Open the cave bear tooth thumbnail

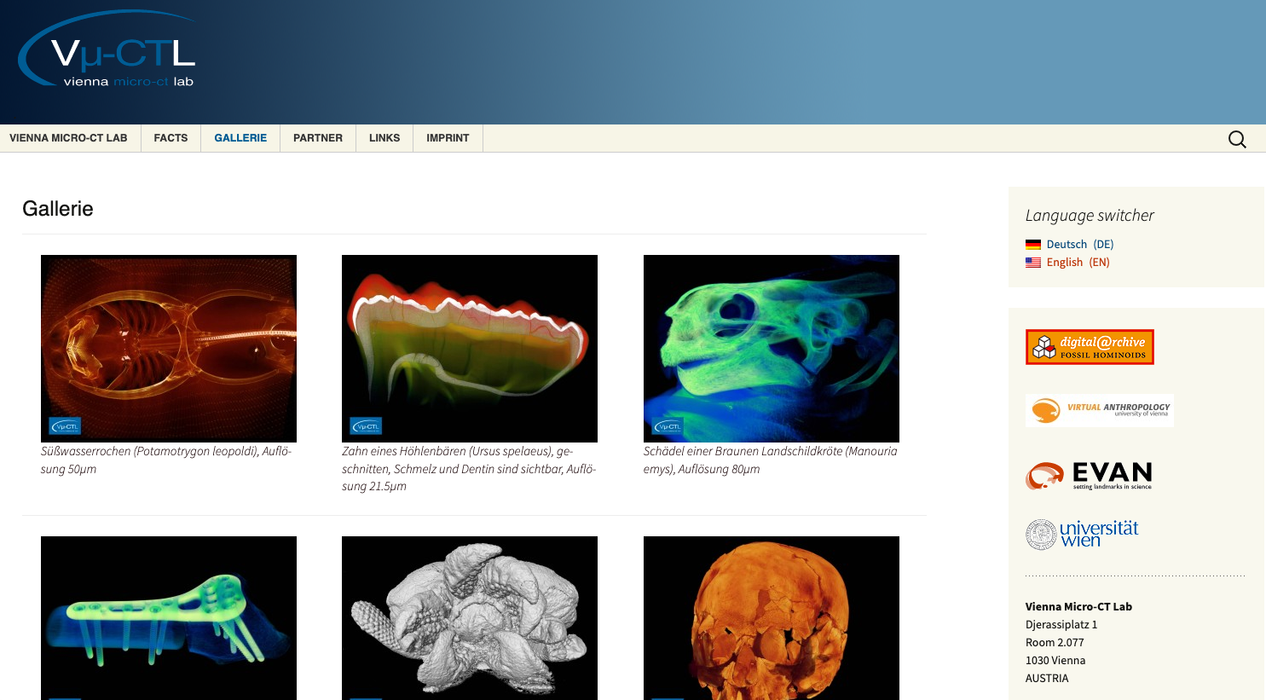470,348
